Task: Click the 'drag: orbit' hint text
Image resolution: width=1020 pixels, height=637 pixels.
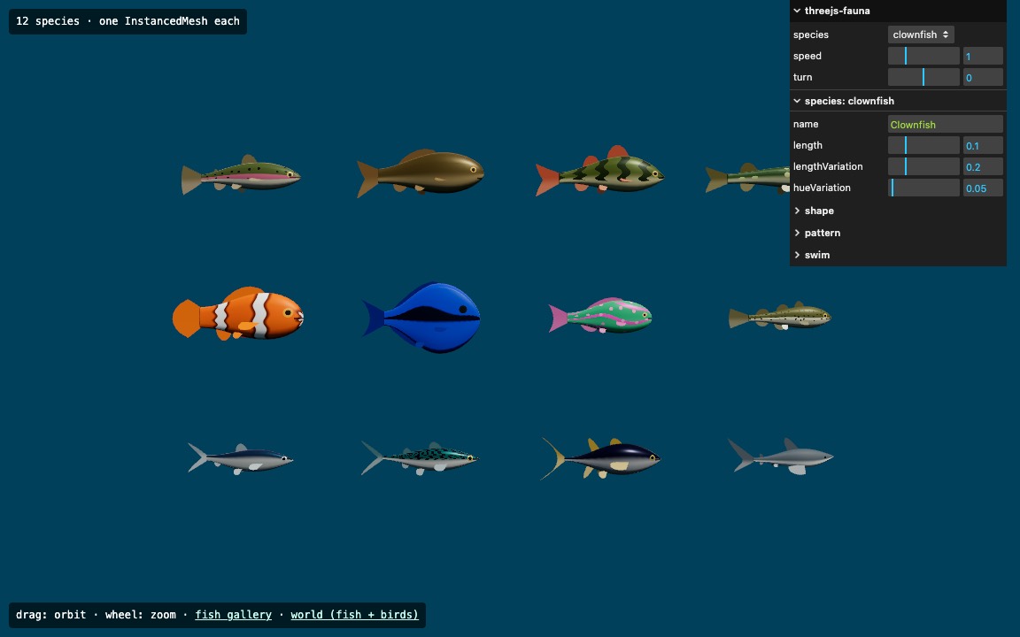Action: pyautogui.click(x=50, y=614)
